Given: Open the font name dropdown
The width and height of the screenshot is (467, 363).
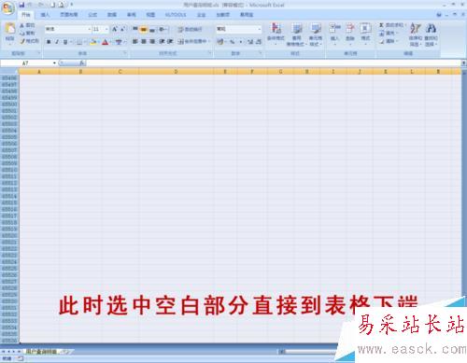Looking at the screenshot, I should [x=90, y=29].
